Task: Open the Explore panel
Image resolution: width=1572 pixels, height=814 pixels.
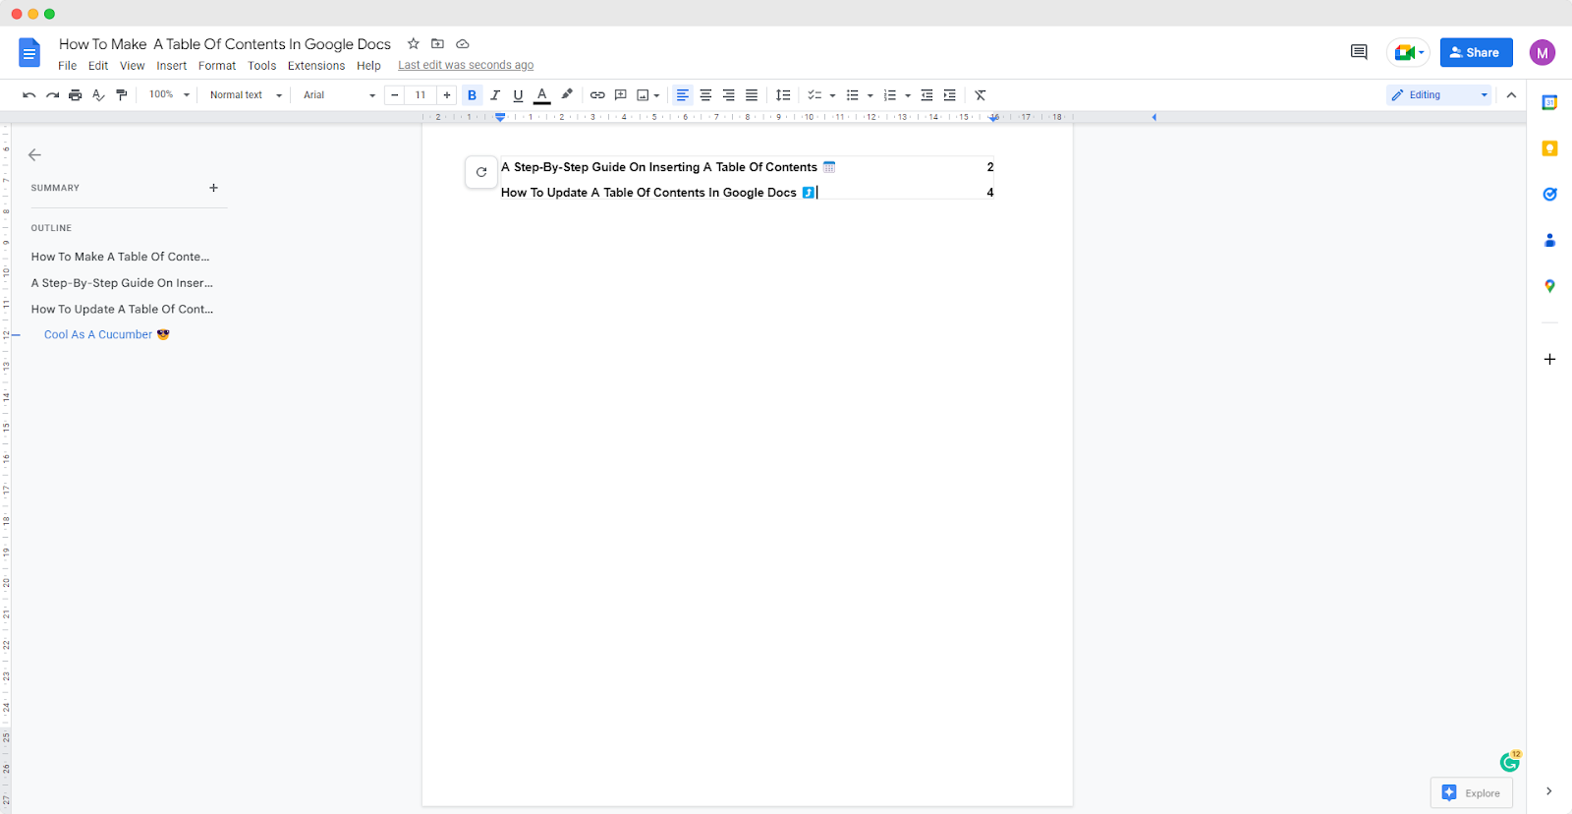Action: click(1472, 793)
